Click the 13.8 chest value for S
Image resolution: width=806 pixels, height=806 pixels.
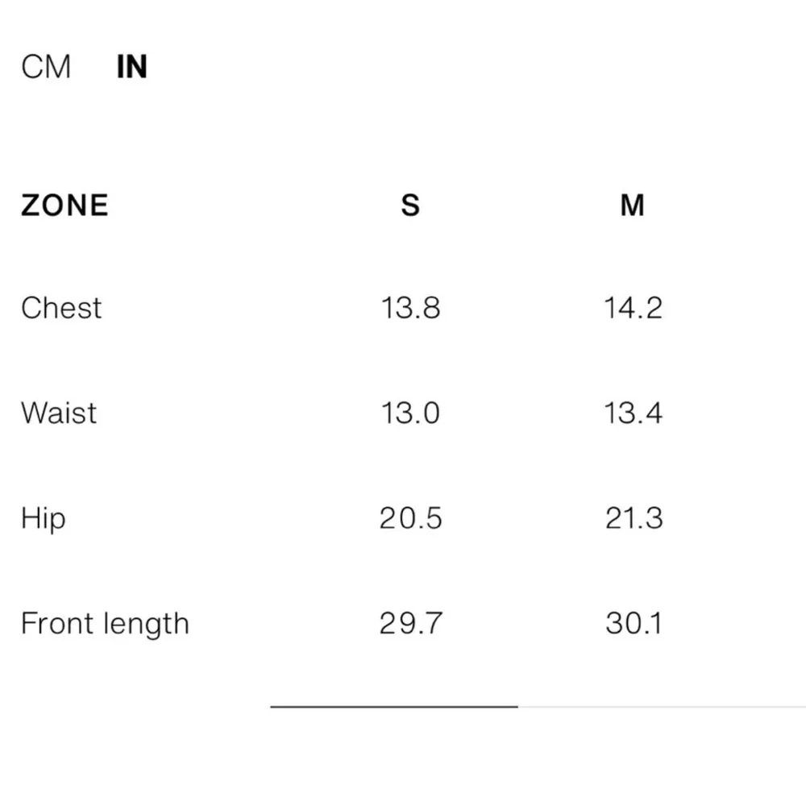(x=410, y=308)
